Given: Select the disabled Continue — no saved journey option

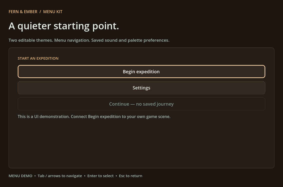Looking at the screenshot, I should (141, 104).
